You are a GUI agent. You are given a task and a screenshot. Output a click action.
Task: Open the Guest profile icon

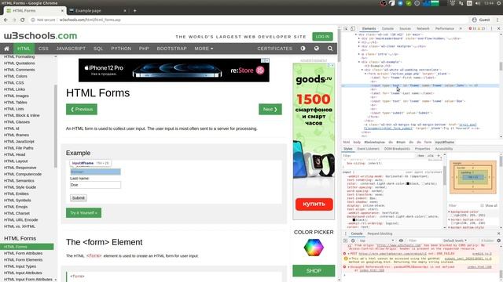click(x=474, y=20)
